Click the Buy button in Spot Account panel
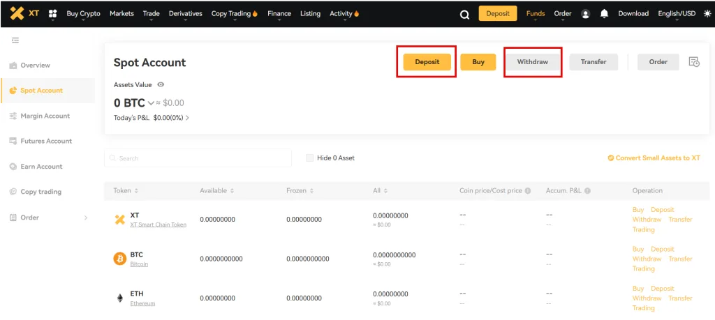Screen dimensions: 715x320 [x=478, y=62]
